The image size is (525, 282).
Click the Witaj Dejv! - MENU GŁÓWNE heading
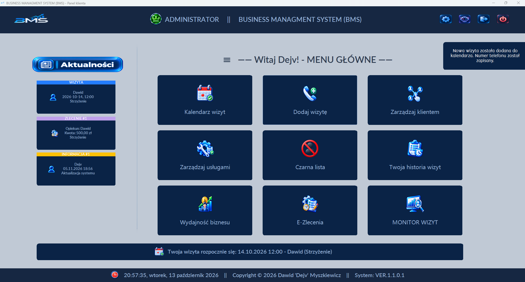pos(315,60)
